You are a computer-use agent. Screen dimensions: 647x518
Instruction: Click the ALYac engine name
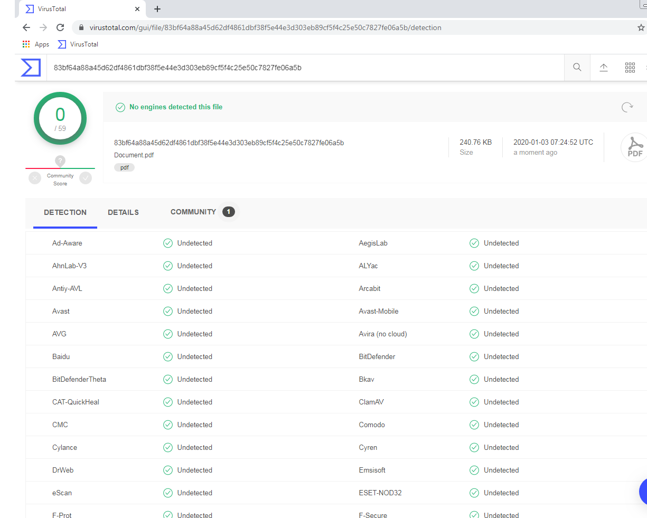pos(368,266)
